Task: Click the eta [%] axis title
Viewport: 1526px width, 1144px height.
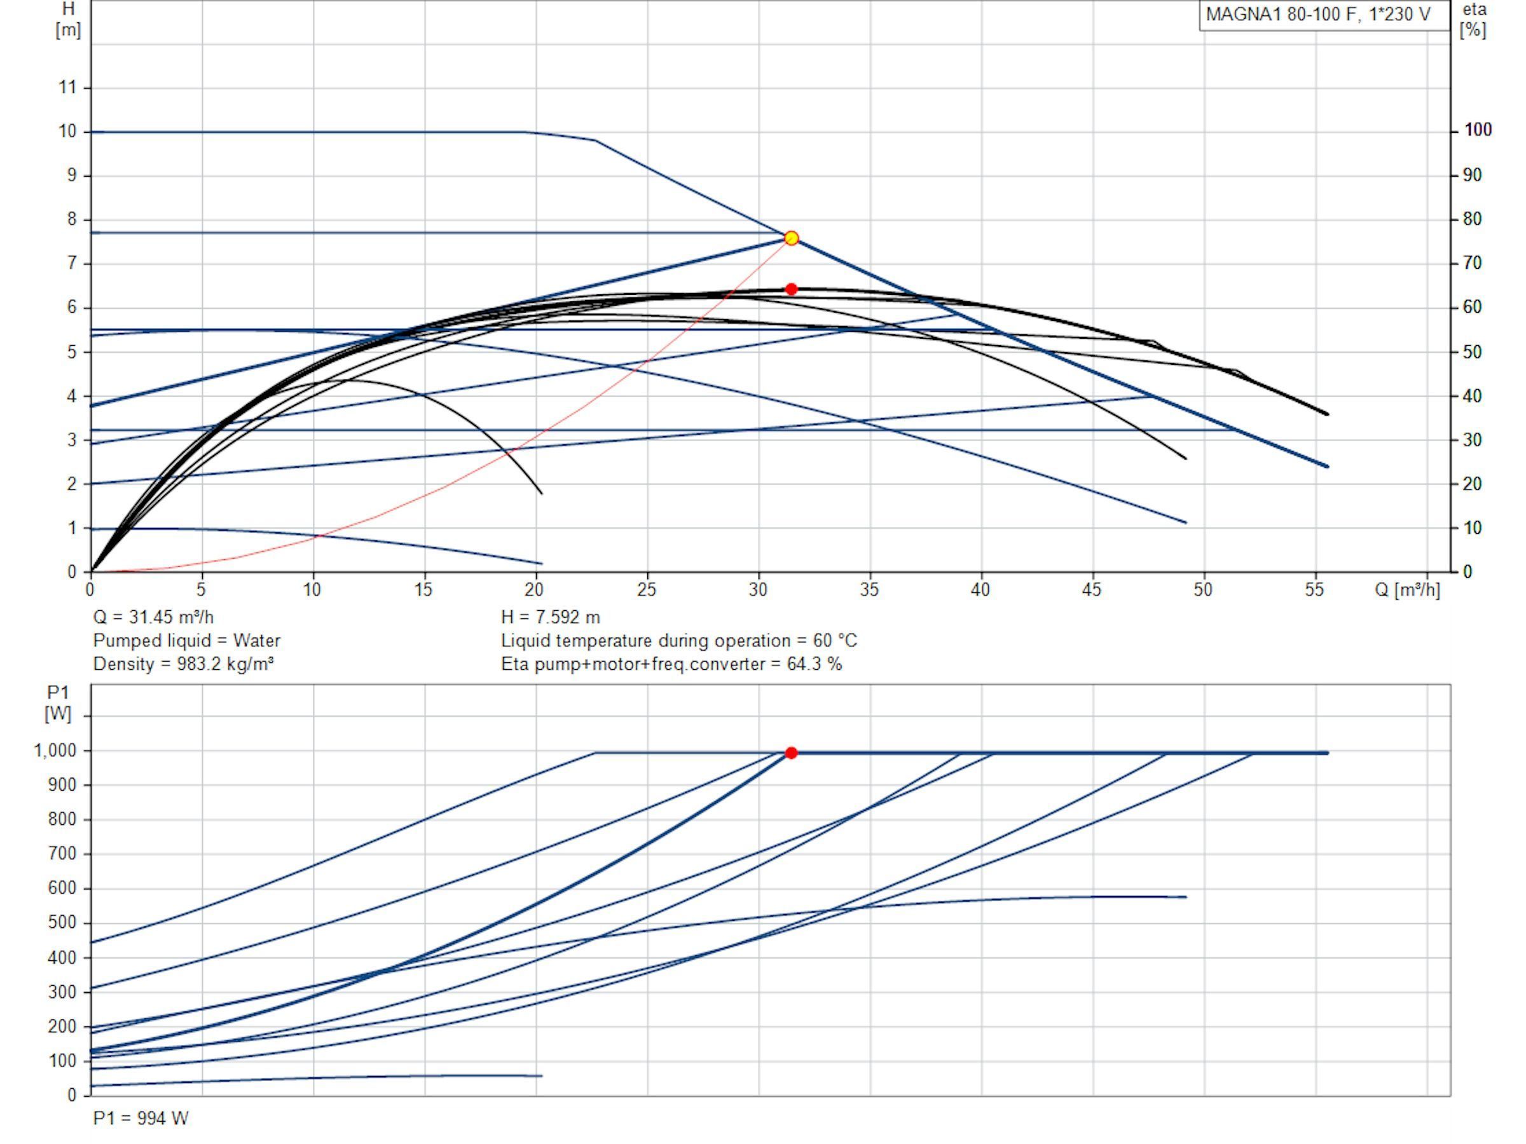Action: tap(1474, 19)
